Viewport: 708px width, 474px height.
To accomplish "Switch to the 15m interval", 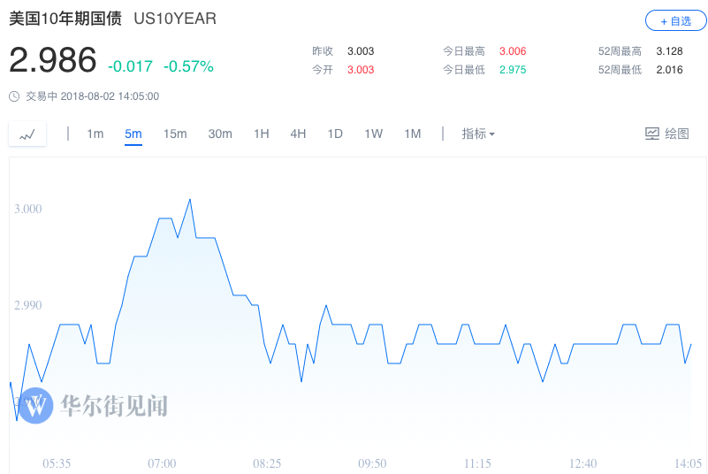I will pyautogui.click(x=175, y=134).
